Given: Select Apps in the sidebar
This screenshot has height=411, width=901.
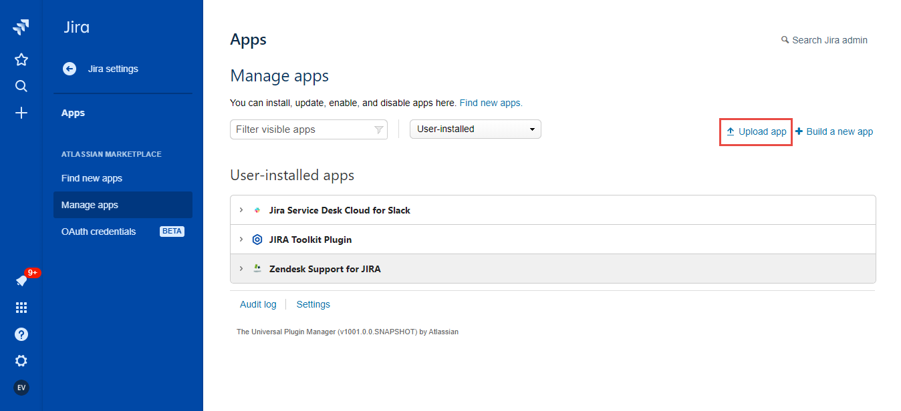Looking at the screenshot, I should [73, 113].
